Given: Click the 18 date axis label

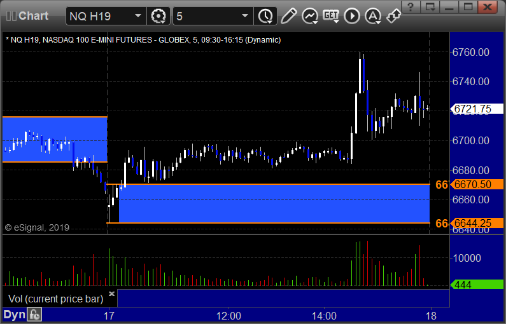Looking at the screenshot, I should [x=431, y=316].
